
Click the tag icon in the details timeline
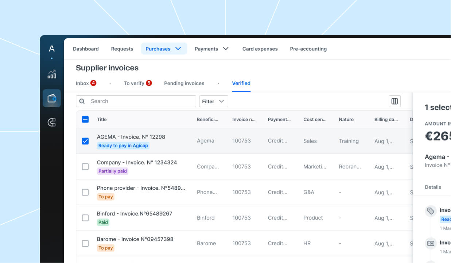[x=431, y=211]
